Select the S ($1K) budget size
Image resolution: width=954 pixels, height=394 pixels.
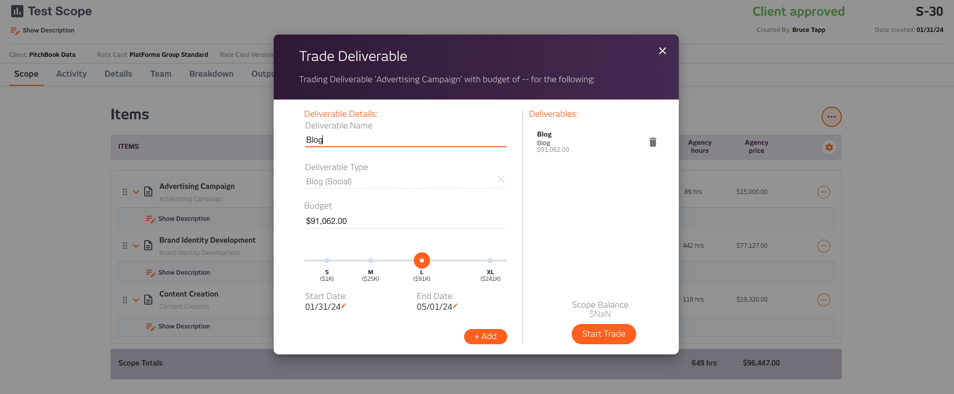coord(327,260)
